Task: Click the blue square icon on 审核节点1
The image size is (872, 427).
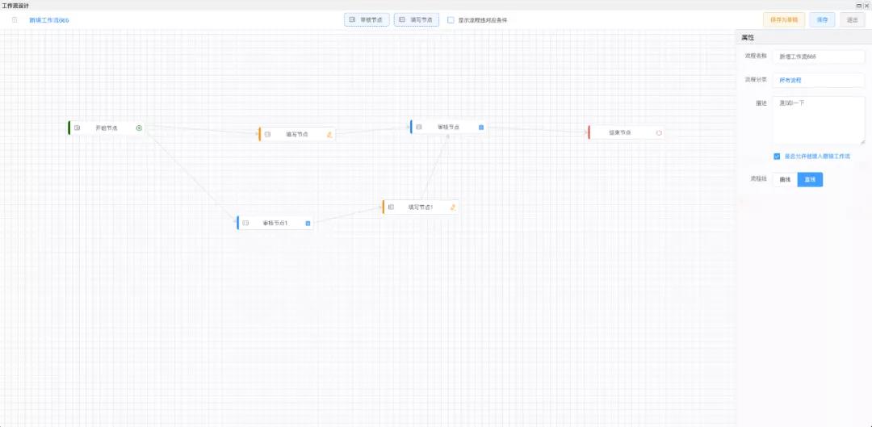Action: click(308, 223)
